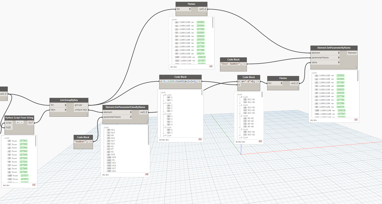
Task: Click the - button on Python Script node
Action: (x=22, y=123)
